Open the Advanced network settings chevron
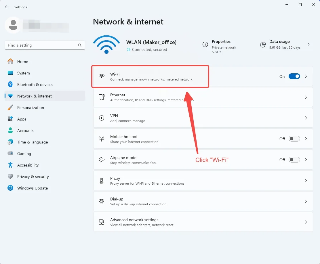Image resolution: width=320 pixels, height=264 pixels. 306,222
